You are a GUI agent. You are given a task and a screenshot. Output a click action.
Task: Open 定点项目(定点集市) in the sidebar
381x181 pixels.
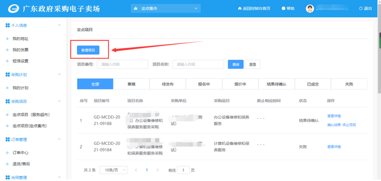[x=29, y=126]
